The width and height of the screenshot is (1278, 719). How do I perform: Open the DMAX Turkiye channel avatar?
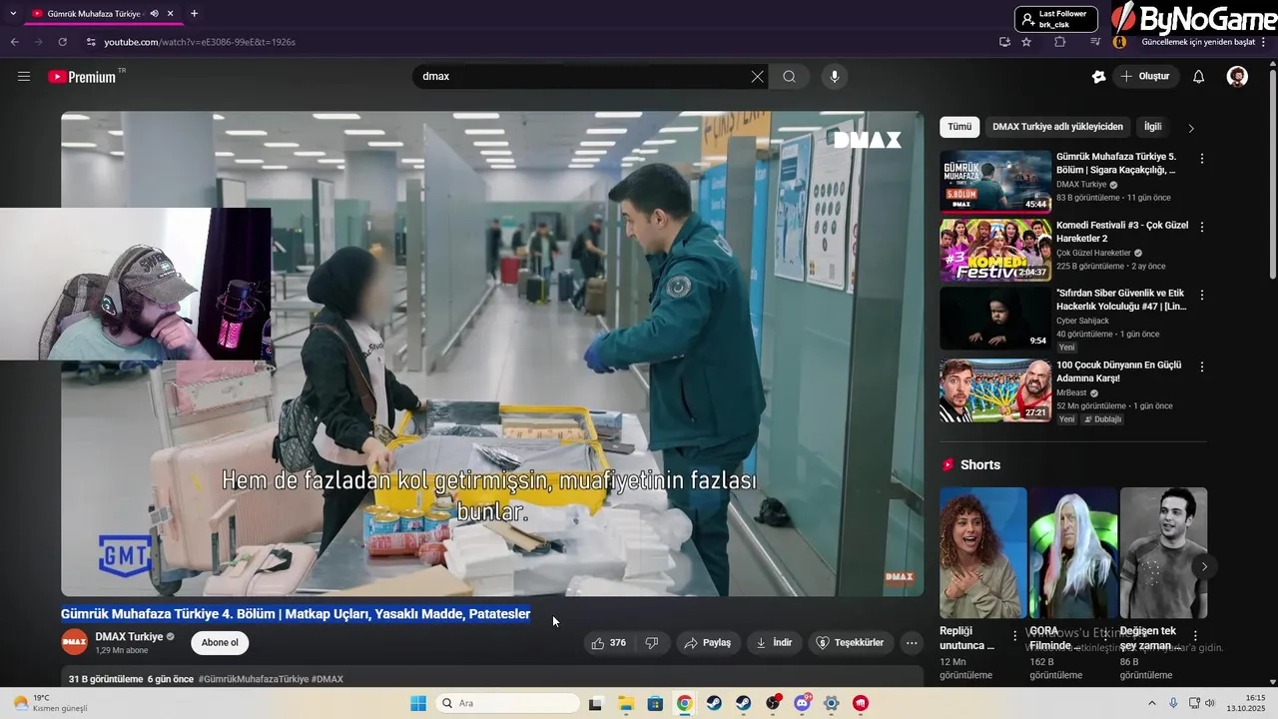click(x=75, y=642)
